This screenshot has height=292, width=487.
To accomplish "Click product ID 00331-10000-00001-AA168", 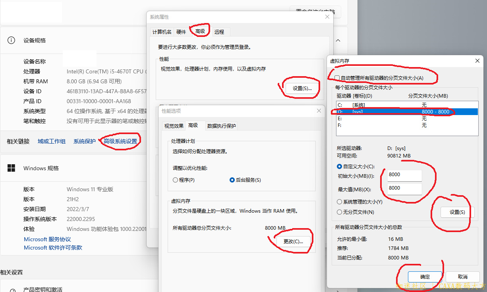I will [x=99, y=101].
